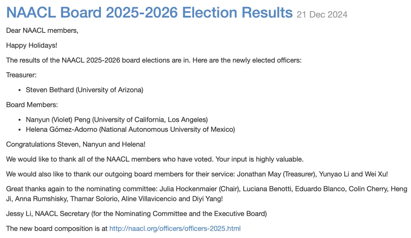Click the "Dear NAACL members," greeting
Screen dimensions: 411x238
pos(42,30)
